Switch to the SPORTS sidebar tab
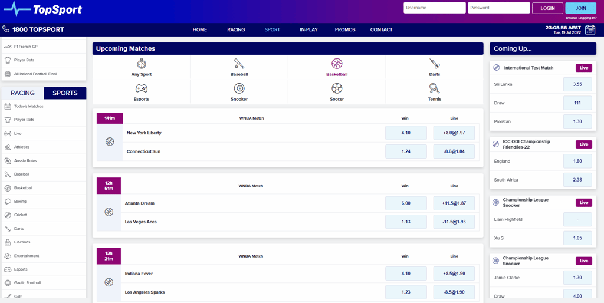The height and width of the screenshot is (303, 604). (65, 93)
